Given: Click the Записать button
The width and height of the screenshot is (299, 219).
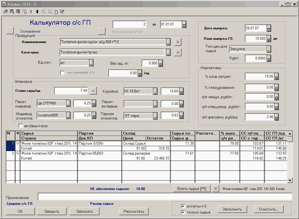Looking at the screenshot, I should (x=85, y=211).
